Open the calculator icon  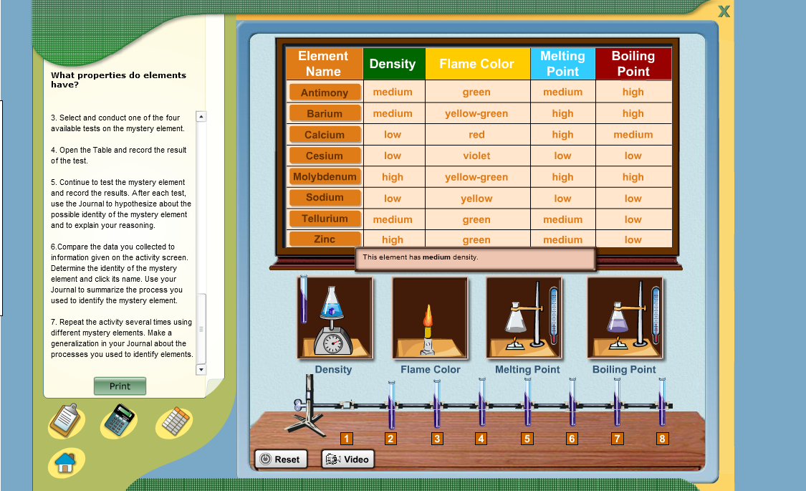[x=119, y=421]
